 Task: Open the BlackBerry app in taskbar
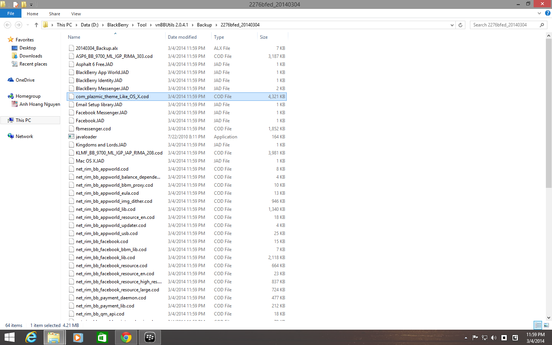click(x=150, y=337)
